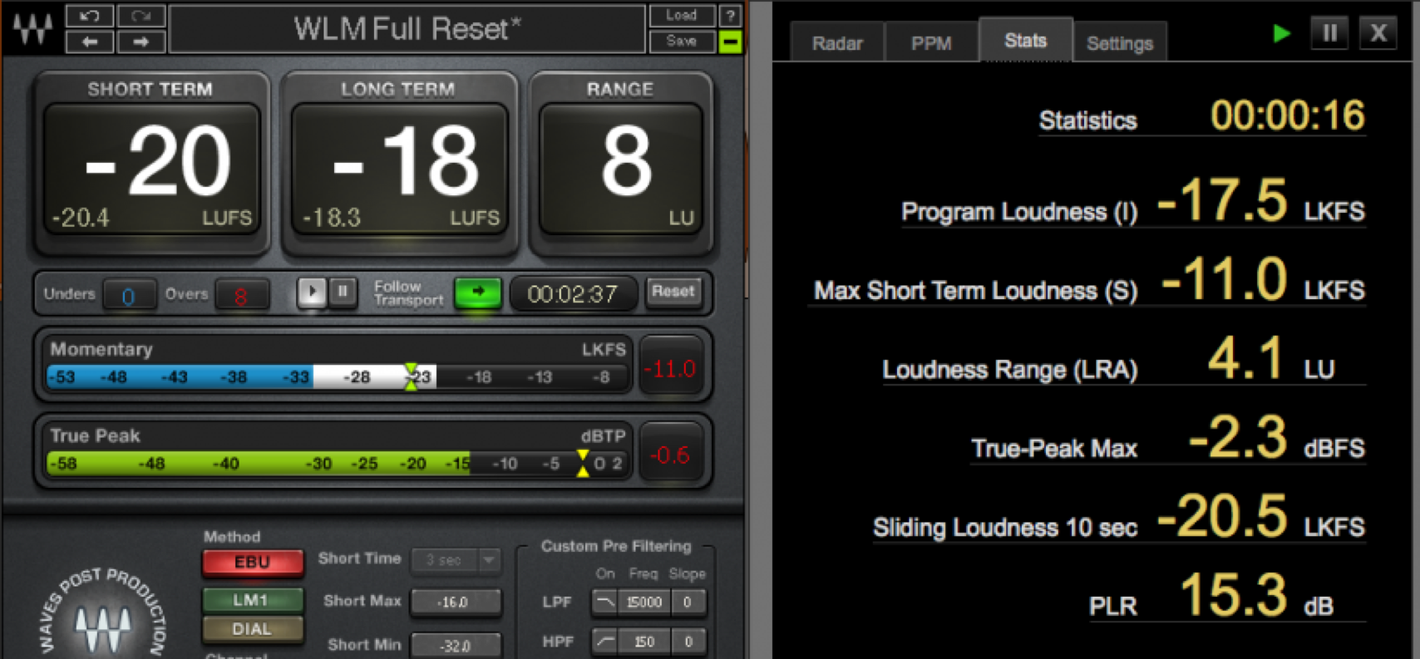Click the HPF slope value field

688,642
